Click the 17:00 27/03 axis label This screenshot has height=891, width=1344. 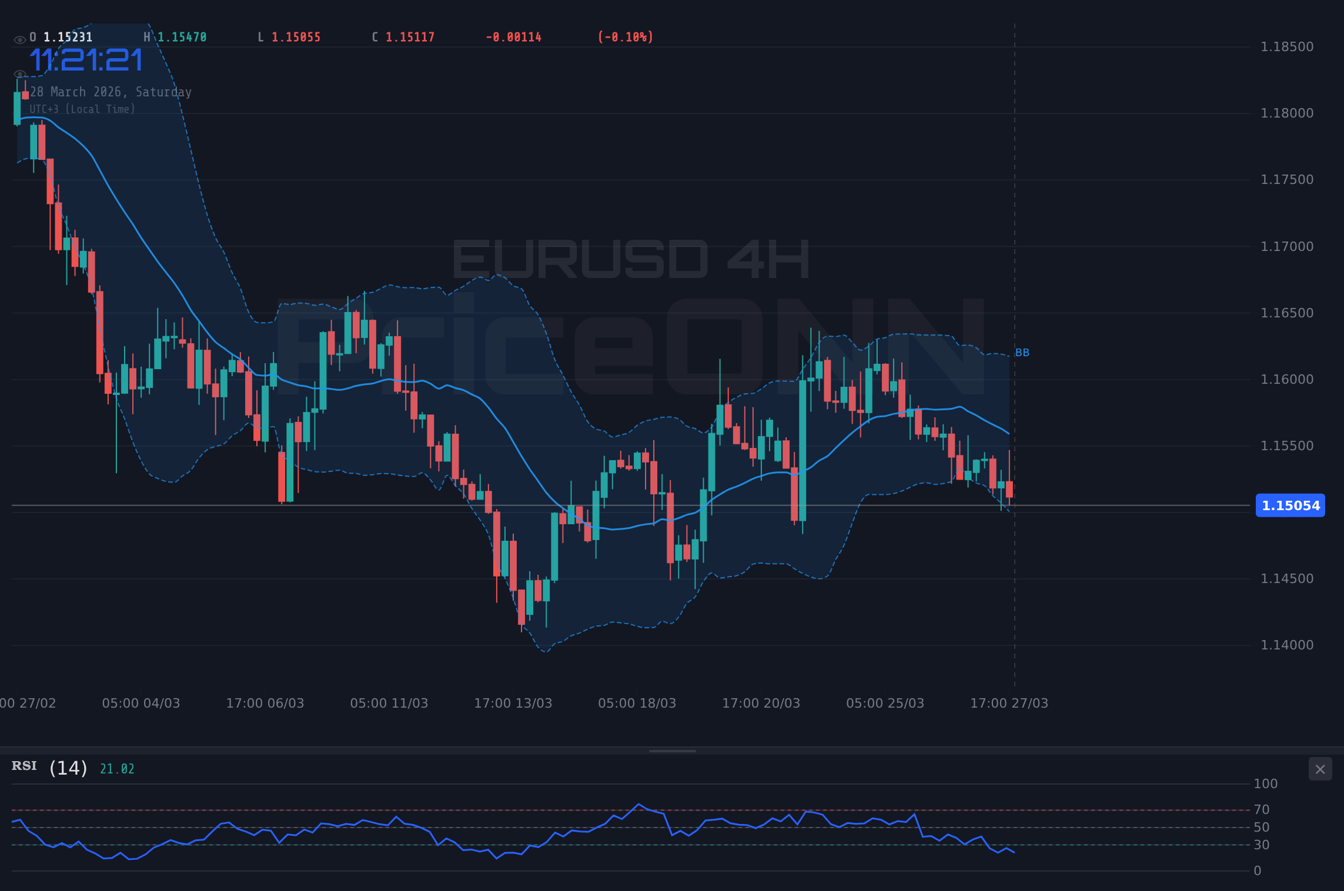1010,702
